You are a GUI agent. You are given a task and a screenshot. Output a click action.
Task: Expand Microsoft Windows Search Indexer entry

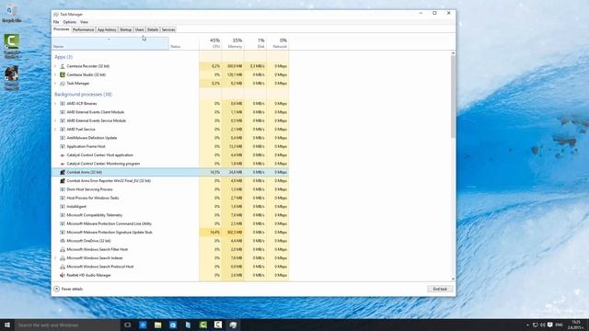tap(55, 258)
